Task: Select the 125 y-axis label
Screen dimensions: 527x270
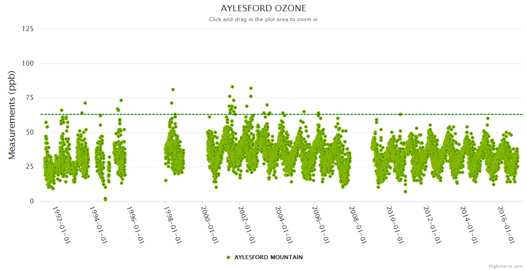Action: [27, 29]
